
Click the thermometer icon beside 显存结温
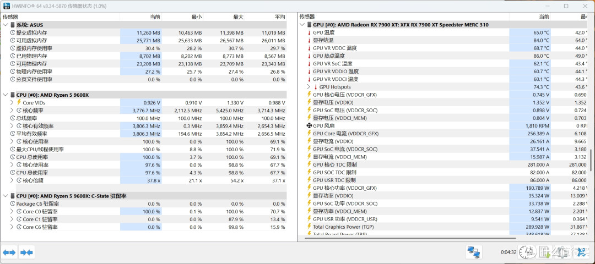[309, 40]
